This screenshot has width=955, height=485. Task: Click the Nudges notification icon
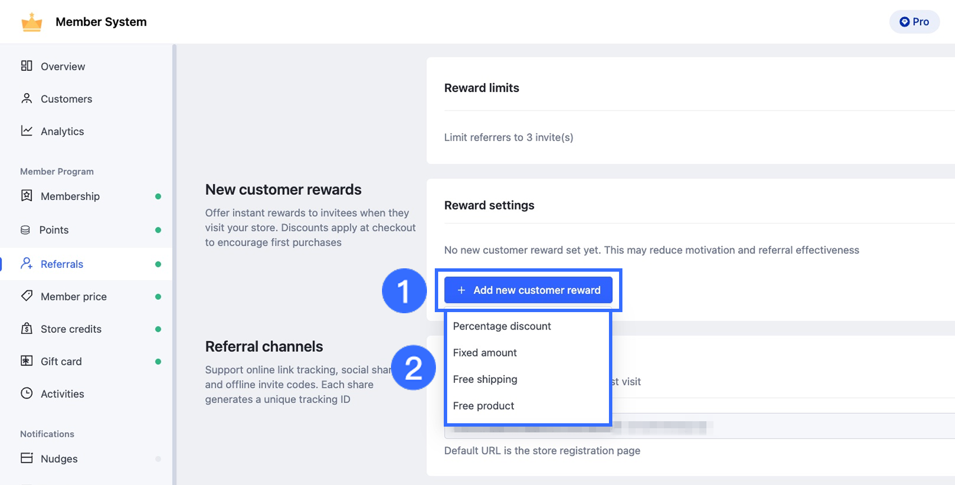pos(26,458)
